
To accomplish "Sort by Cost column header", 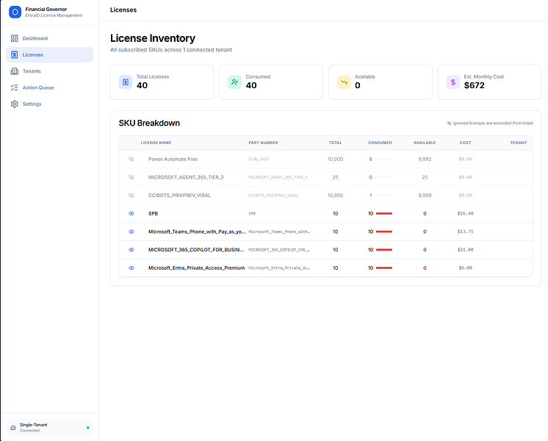I will [x=465, y=143].
